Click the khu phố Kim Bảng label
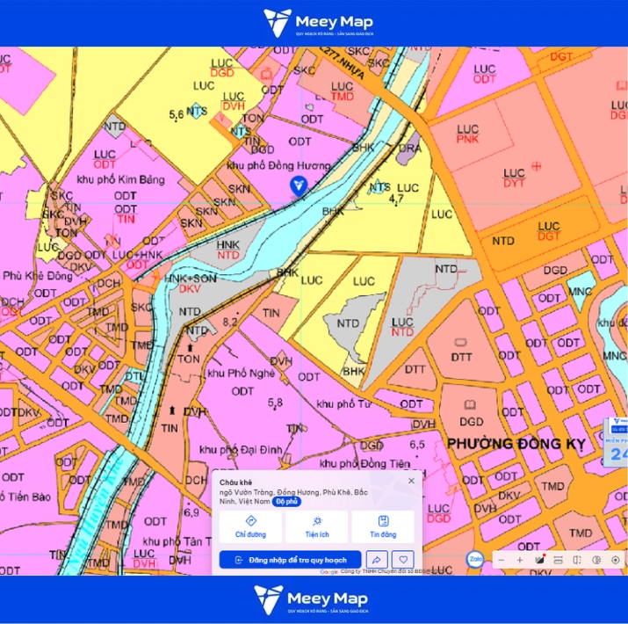The height and width of the screenshot is (624, 628). (x=120, y=179)
